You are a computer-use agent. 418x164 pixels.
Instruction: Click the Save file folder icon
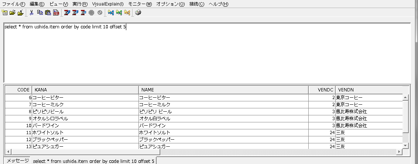(x=21, y=13)
